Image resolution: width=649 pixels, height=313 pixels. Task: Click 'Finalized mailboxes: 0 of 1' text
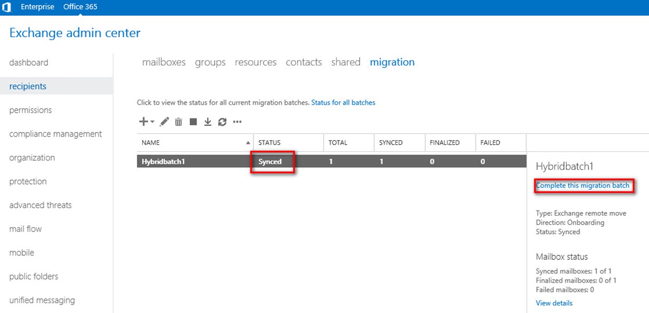pyautogui.click(x=576, y=281)
